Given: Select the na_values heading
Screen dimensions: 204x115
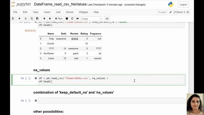Looking at the screenshot, I should click(42, 70).
